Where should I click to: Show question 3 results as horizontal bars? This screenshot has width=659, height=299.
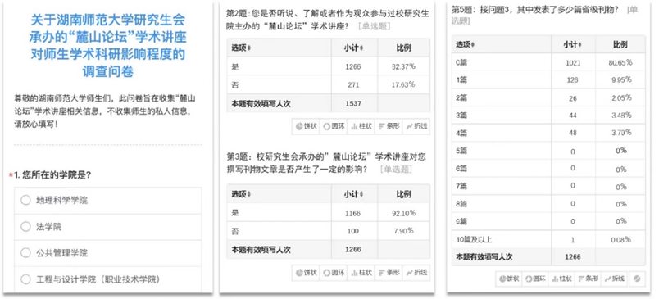pos(389,273)
